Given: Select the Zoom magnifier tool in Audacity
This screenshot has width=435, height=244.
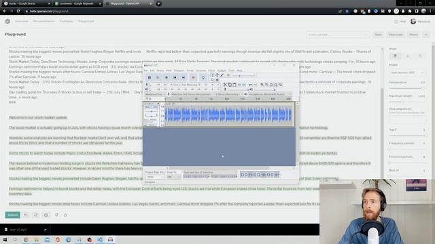Looking at the screenshot, I should click(213, 80).
